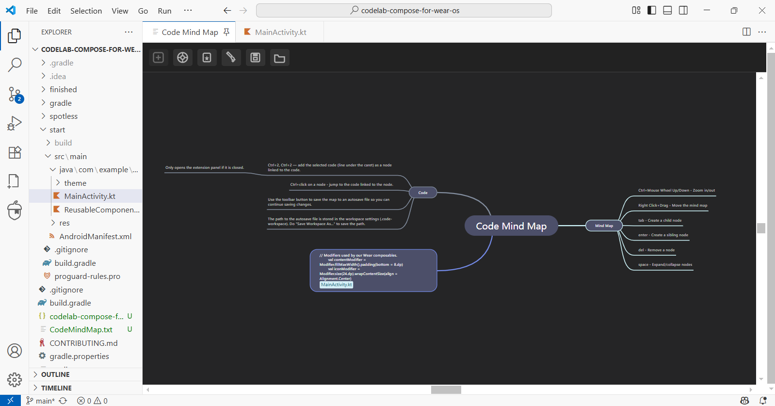The width and height of the screenshot is (775, 406).
Task: Click the MainActivity.kt link in the code node
Action: pos(336,285)
